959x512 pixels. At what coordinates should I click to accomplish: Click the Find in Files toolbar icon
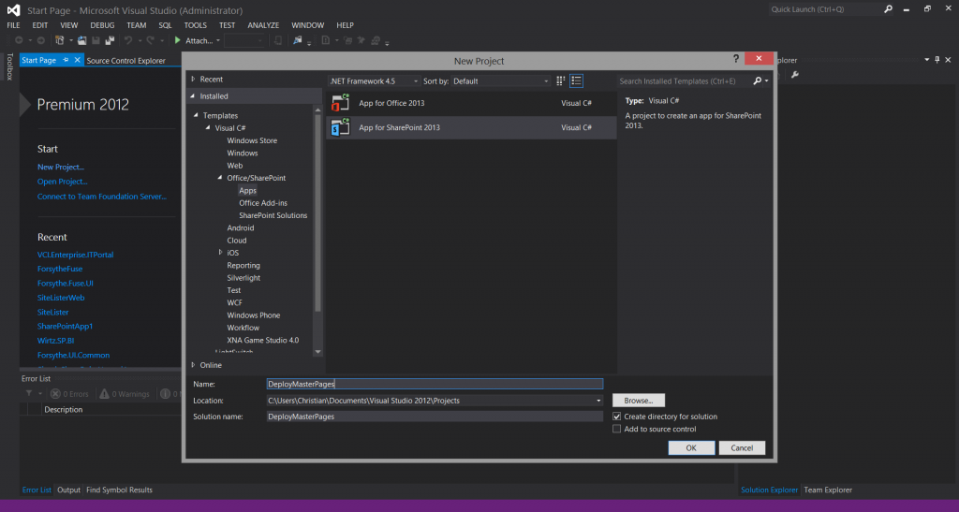tap(297, 40)
